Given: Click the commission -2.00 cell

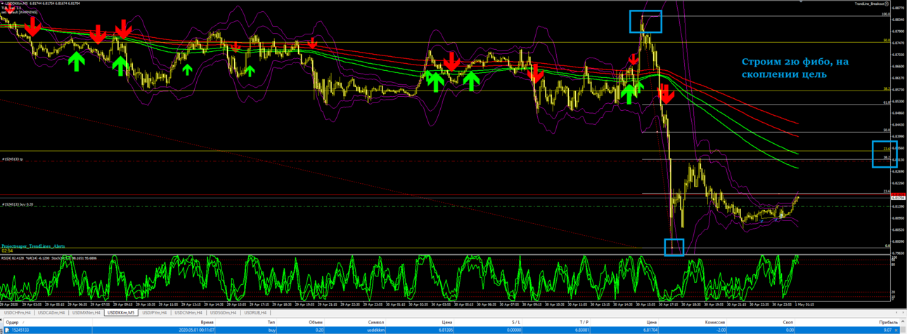Looking at the screenshot, I should (x=721, y=330).
